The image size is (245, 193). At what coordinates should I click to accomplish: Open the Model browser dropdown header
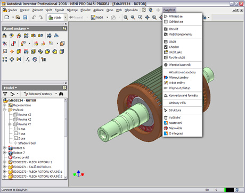click(11, 88)
